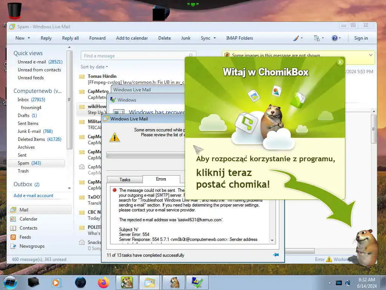
Task: Open the Inbox folder
Action: pyautogui.click(x=31, y=100)
